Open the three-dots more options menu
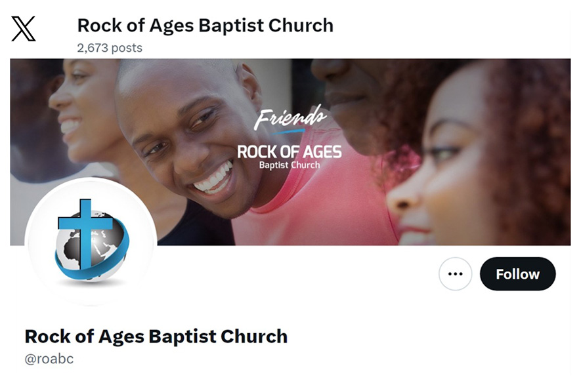Image resolution: width=581 pixels, height=385 pixels. (455, 274)
